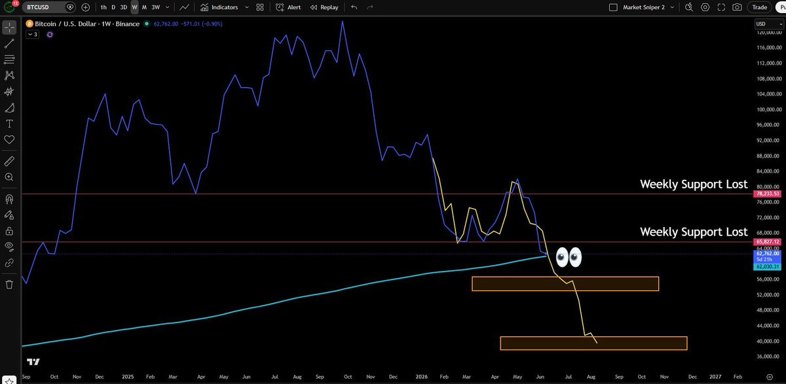Select the W weekly timeframe

coord(134,7)
